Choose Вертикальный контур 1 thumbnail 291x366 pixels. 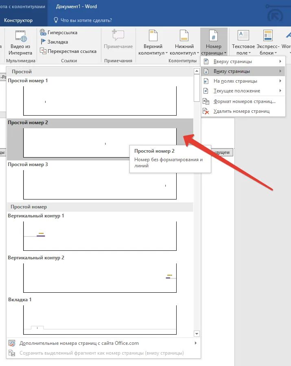click(x=100, y=236)
